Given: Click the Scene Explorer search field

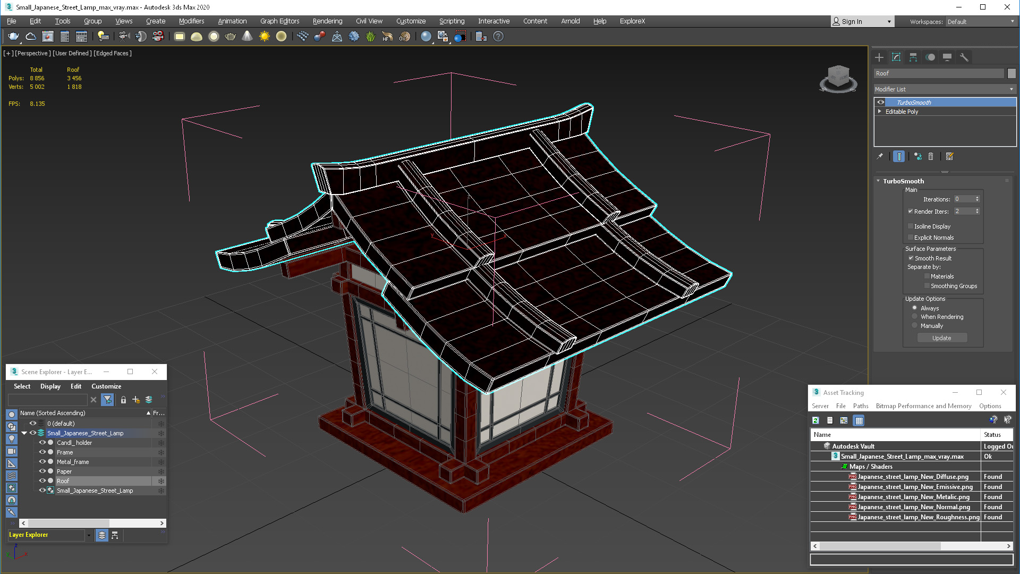Looking at the screenshot, I should (x=48, y=400).
